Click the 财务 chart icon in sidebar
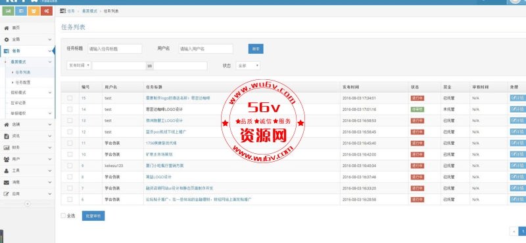The image size is (526, 243). (7, 147)
